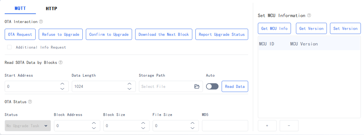Decrease Data Length with down arrow
364x135 pixels.
click(130, 89)
